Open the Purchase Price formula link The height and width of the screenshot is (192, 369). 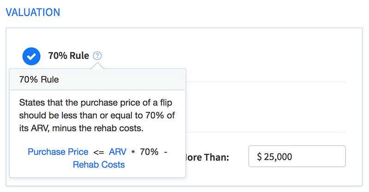(x=58, y=152)
